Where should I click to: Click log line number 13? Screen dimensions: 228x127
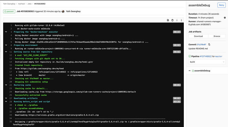click(11, 58)
